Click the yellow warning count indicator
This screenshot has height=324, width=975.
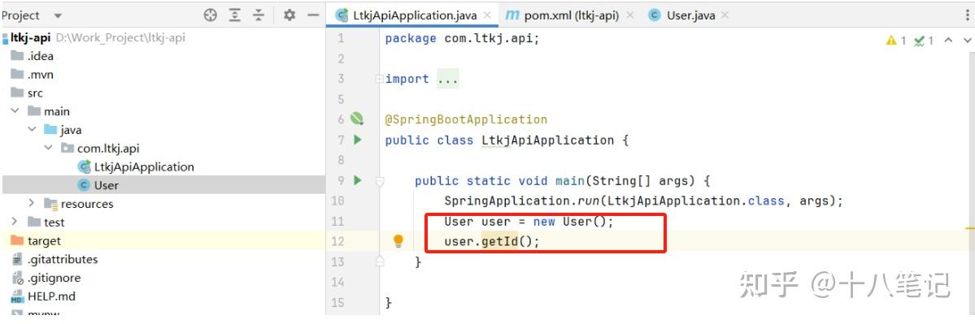coord(896,41)
